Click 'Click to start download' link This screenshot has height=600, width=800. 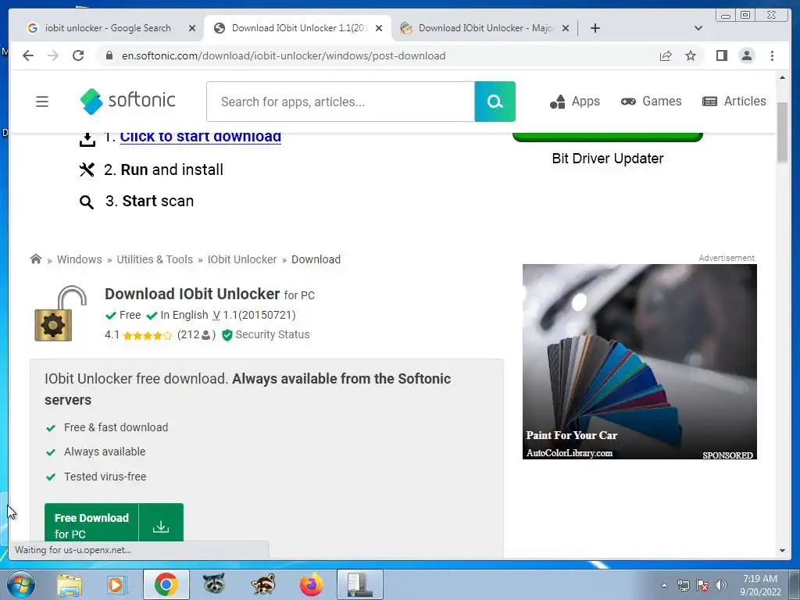pos(200,137)
